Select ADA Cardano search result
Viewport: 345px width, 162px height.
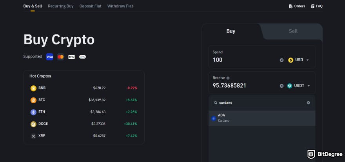[262, 118]
